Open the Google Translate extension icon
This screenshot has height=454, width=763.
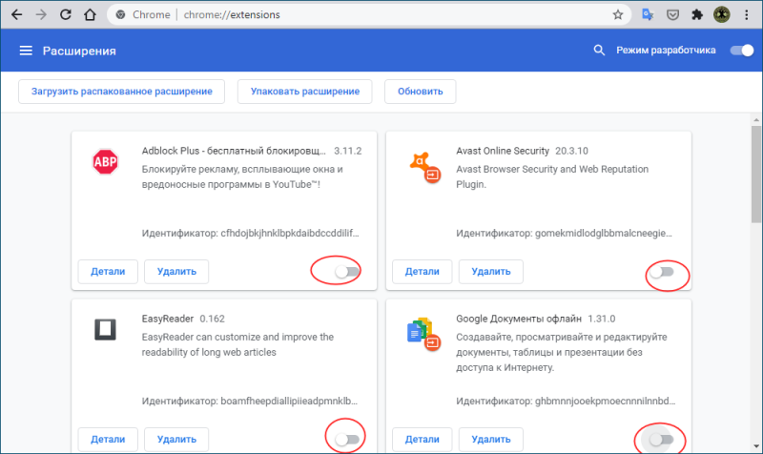(648, 14)
